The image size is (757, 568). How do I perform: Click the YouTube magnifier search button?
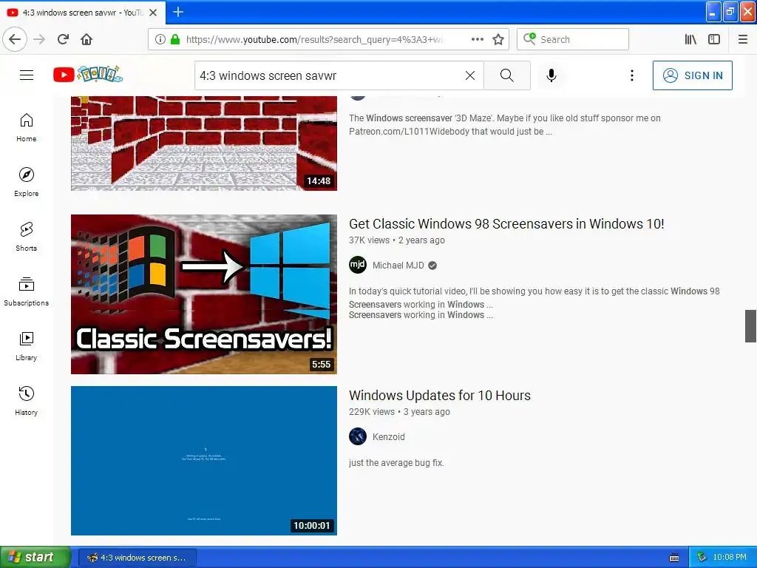click(507, 75)
